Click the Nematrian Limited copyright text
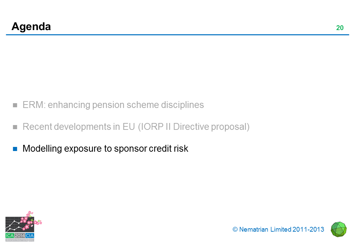This screenshot has height=246, width=355. click(281, 230)
